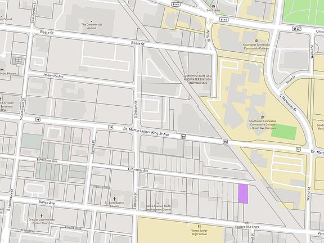
Task: Click the Union Ave Campus college icon
Action: 263,117
